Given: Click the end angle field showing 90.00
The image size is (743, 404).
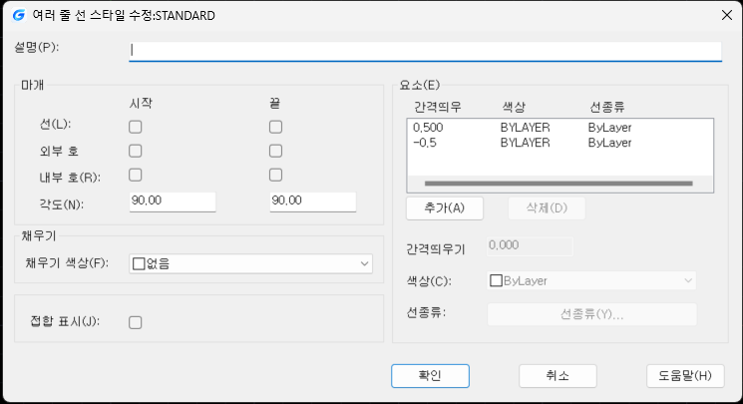Looking at the screenshot, I should click(x=312, y=202).
